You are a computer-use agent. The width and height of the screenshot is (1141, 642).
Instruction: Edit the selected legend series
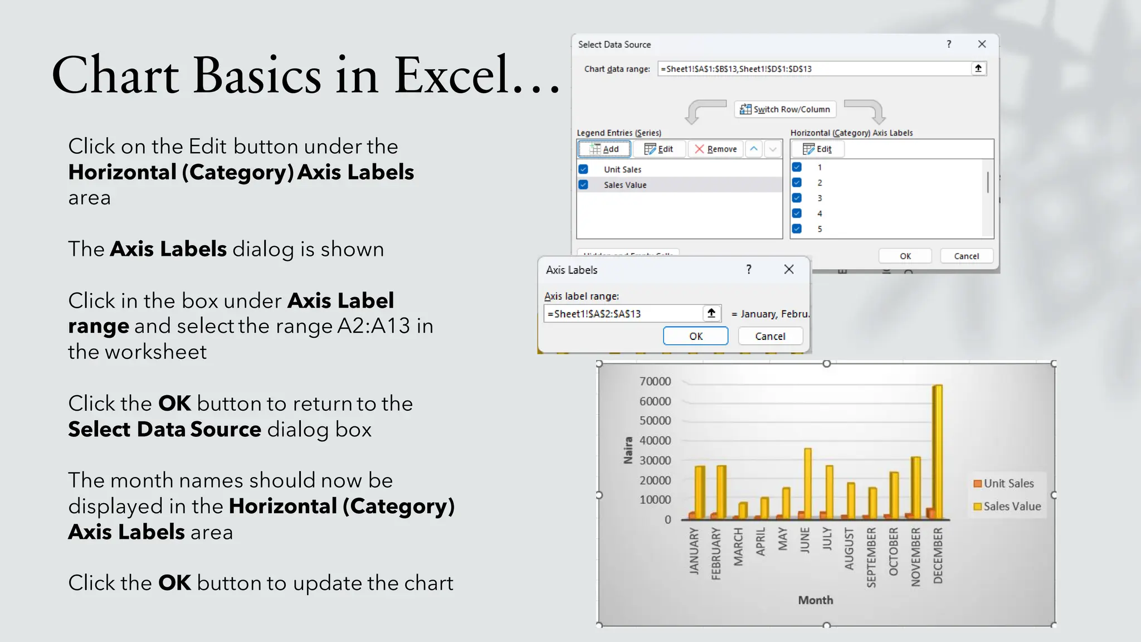(x=659, y=149)
